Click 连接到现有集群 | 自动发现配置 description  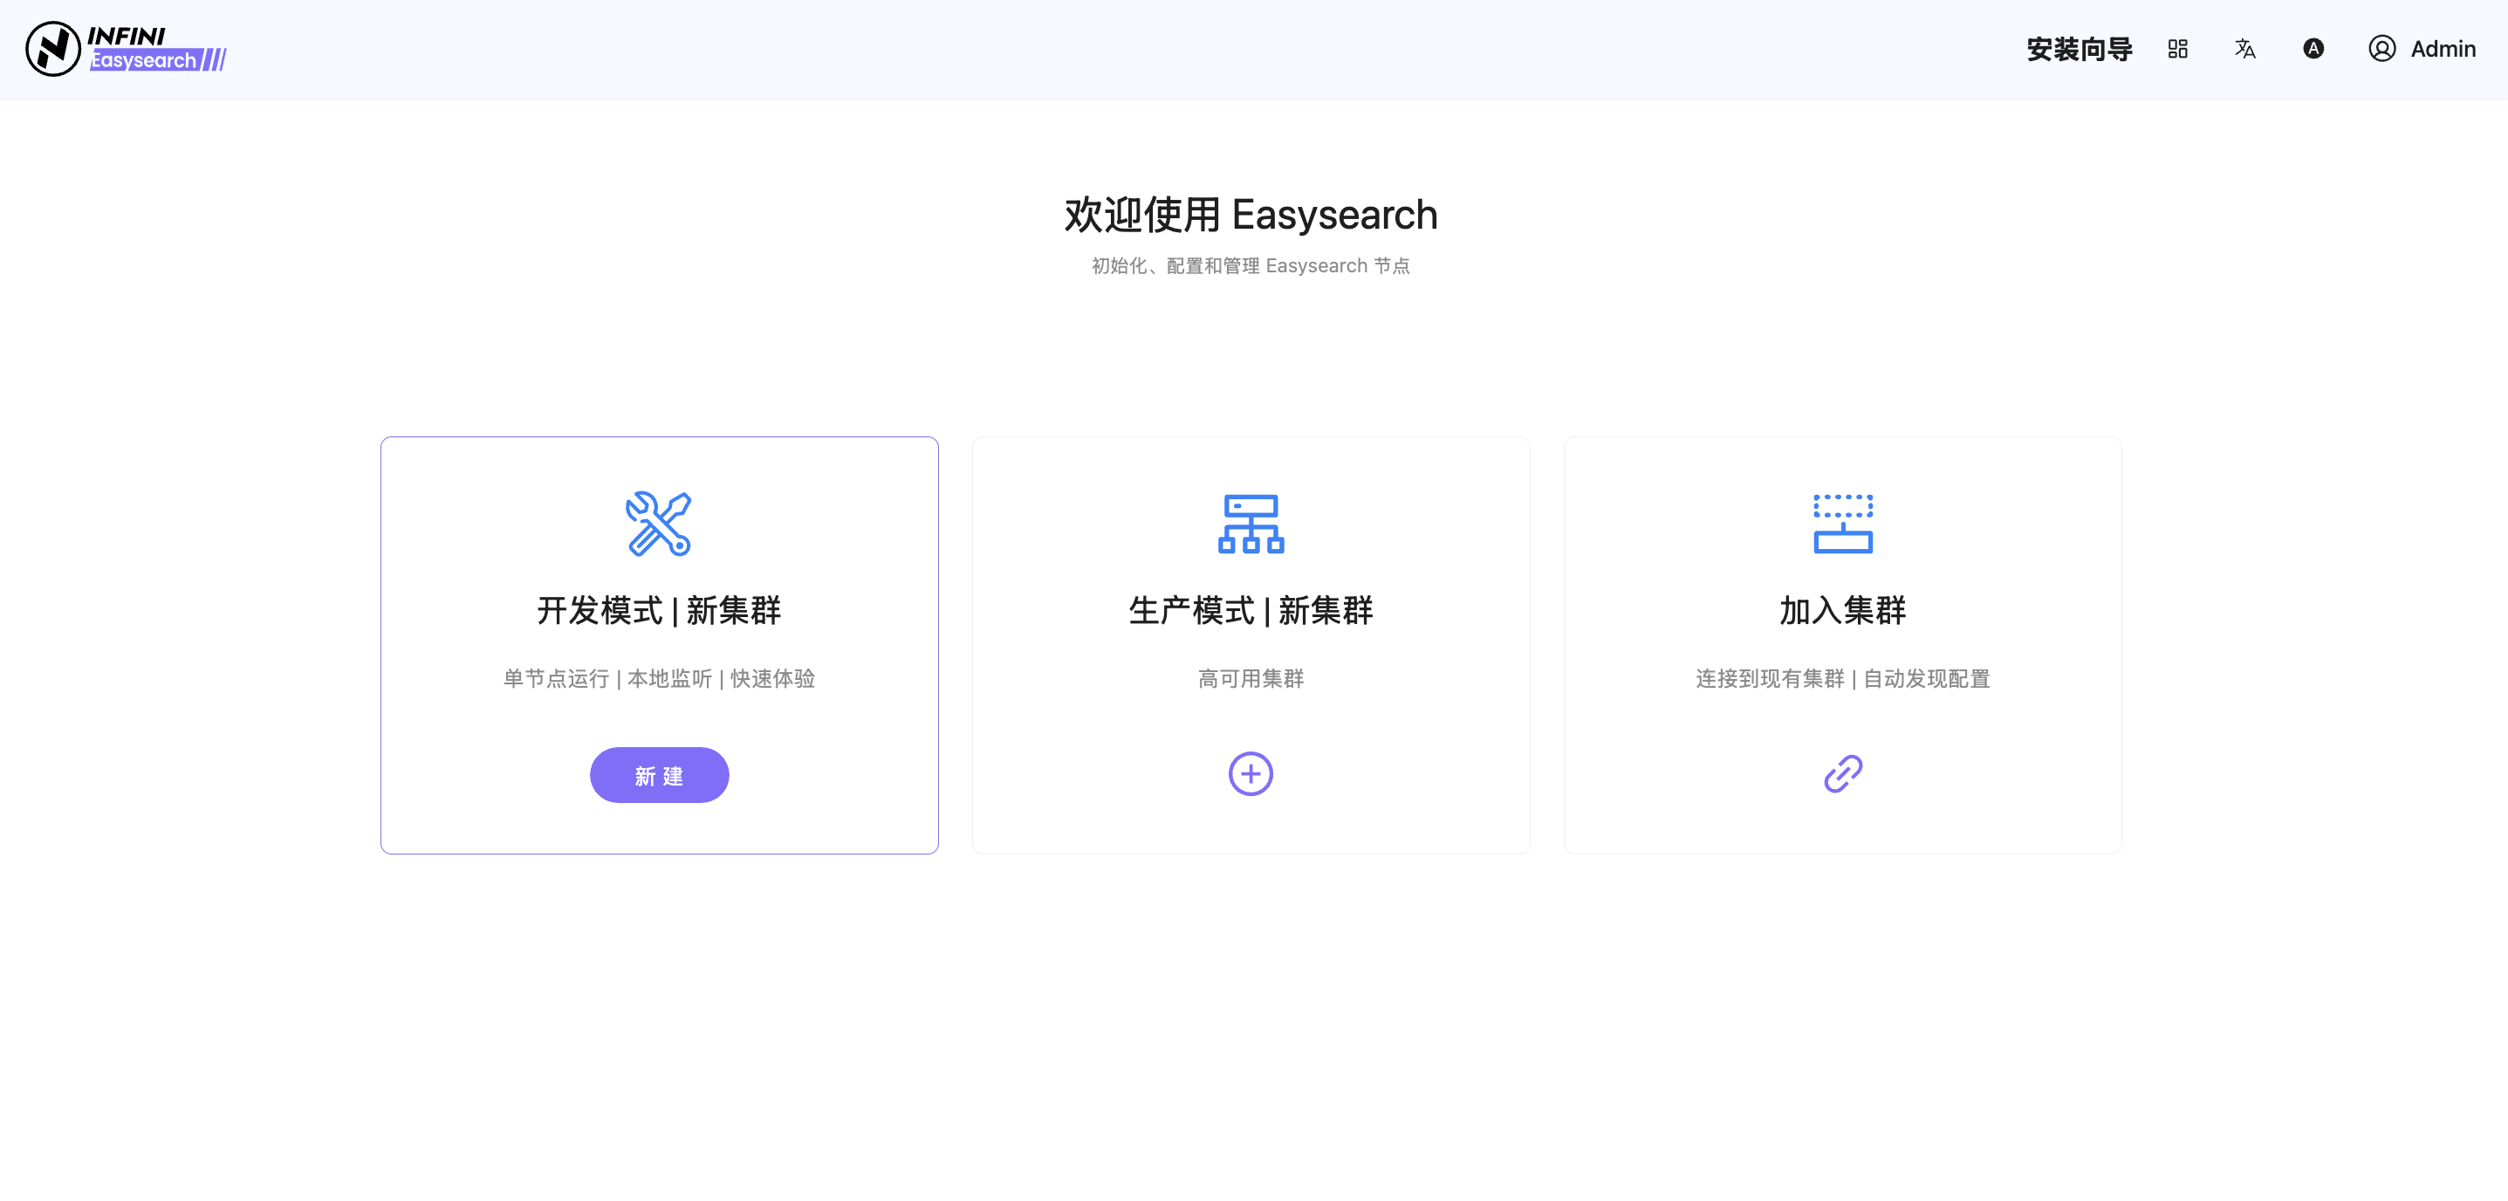coord(1842,678)
